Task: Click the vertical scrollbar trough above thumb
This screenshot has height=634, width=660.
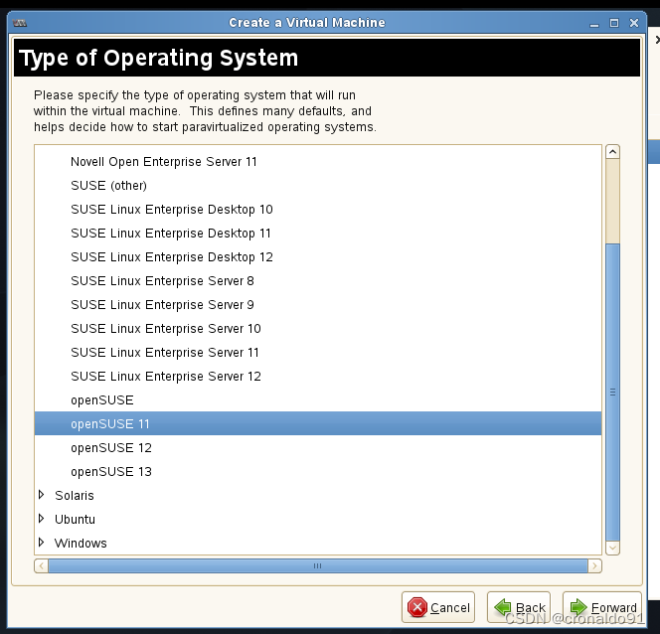Action: (x=612, y=201)
